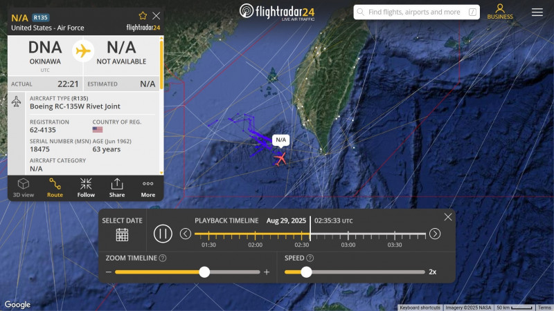The image size is (554, 311).
Task: Toggle the Route display
Action: pos(55,188)
